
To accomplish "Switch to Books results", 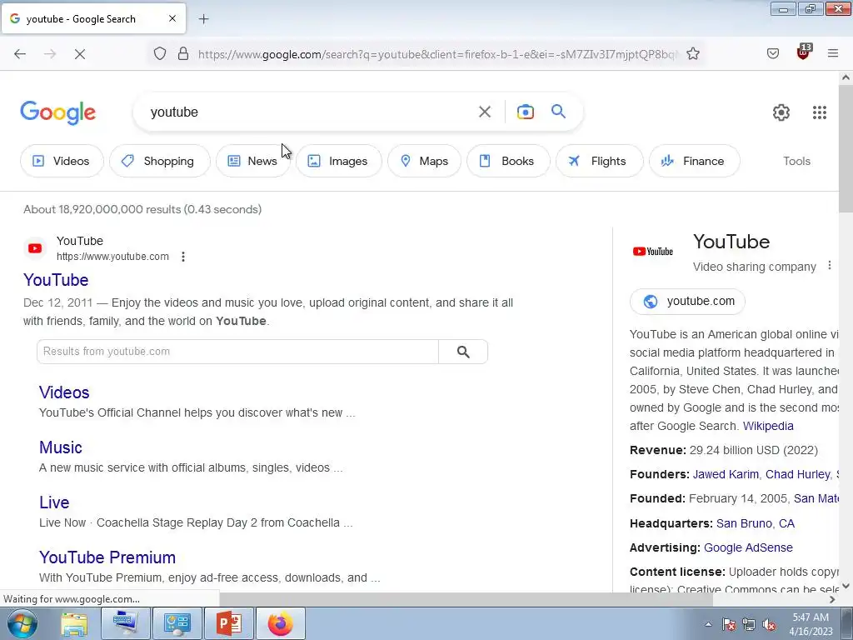I will click(508, 161).
